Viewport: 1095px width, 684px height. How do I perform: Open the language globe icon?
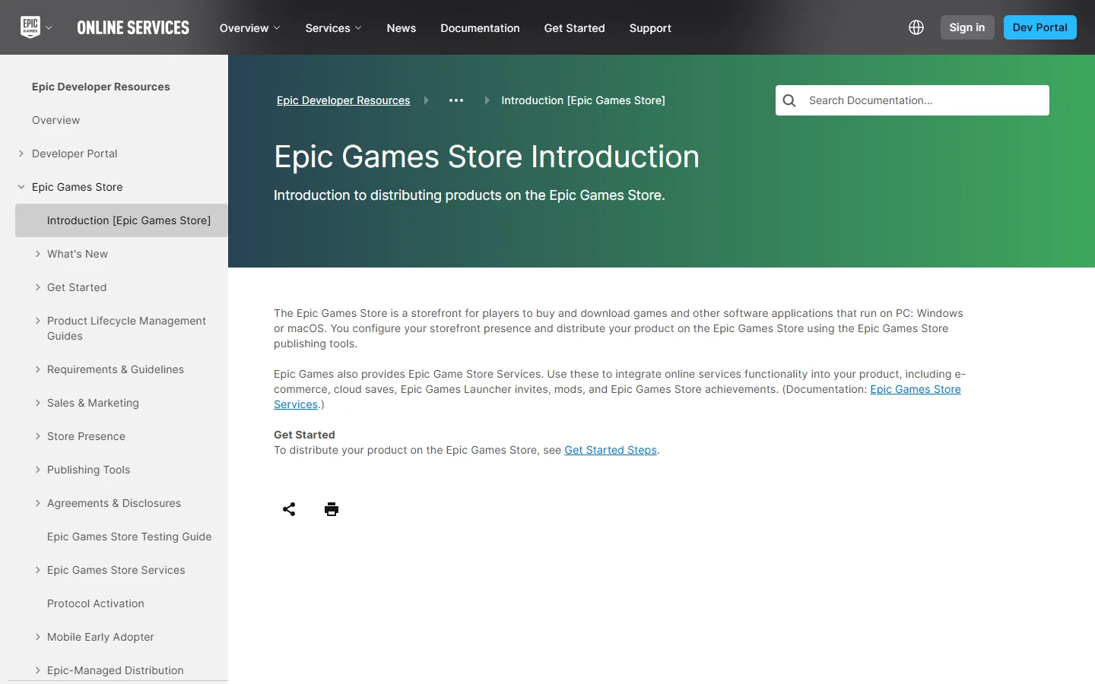(916, 27)
